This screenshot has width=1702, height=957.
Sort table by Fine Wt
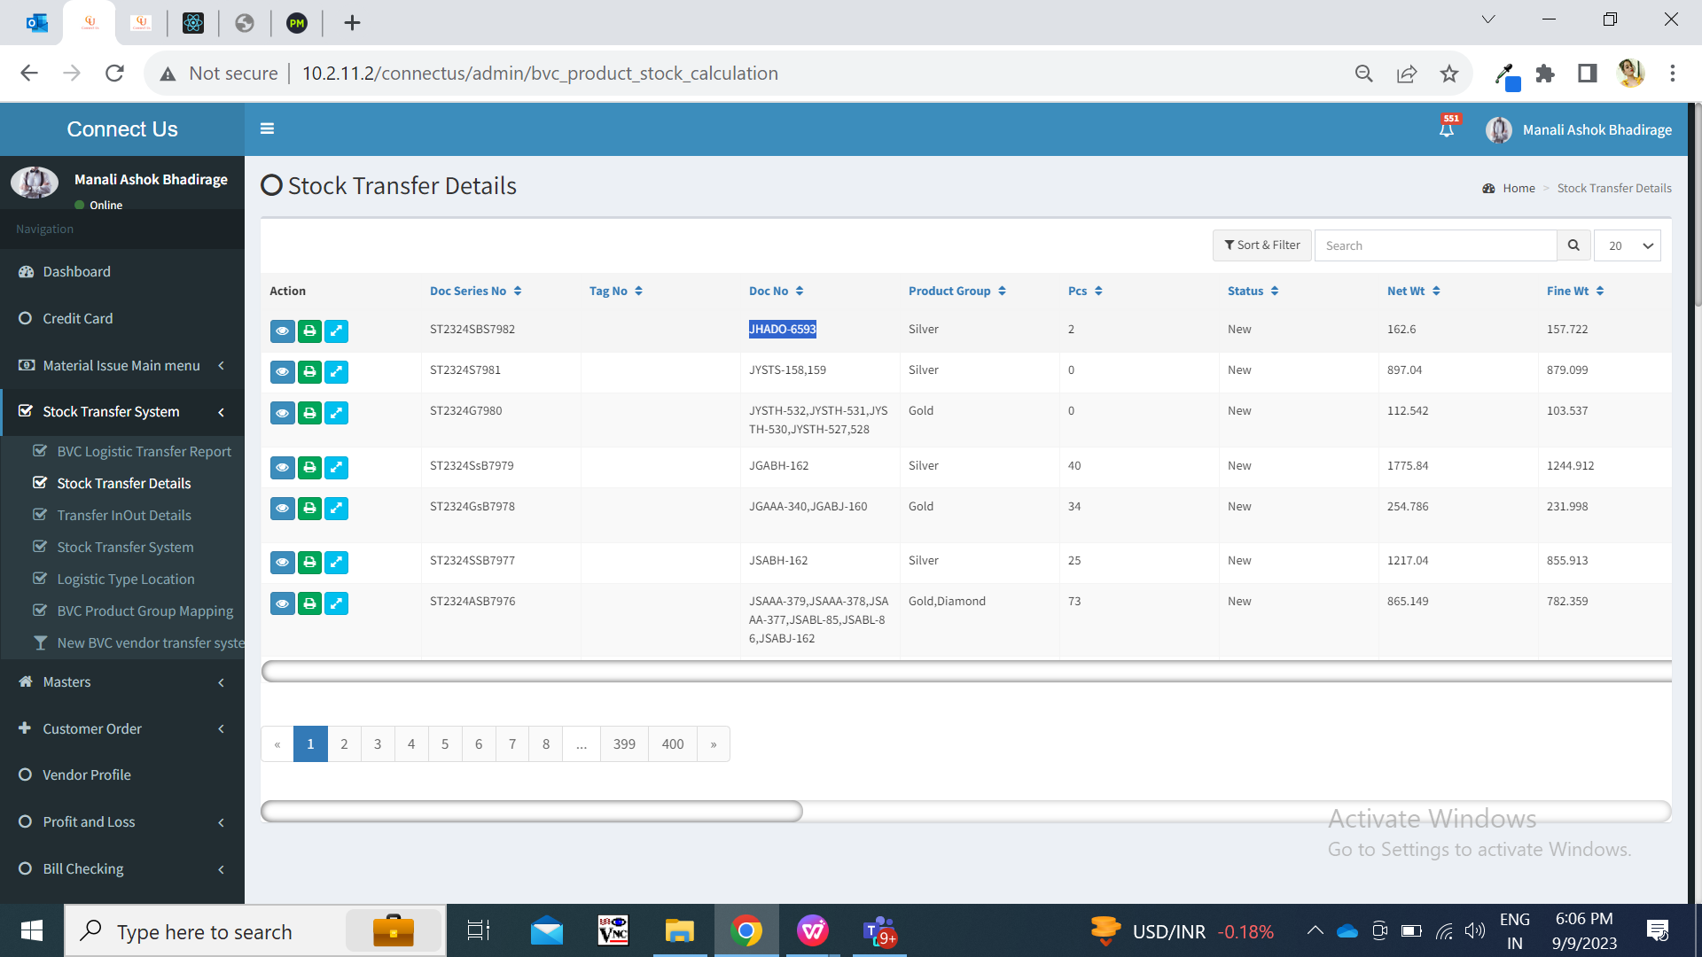click(1576, 291)
